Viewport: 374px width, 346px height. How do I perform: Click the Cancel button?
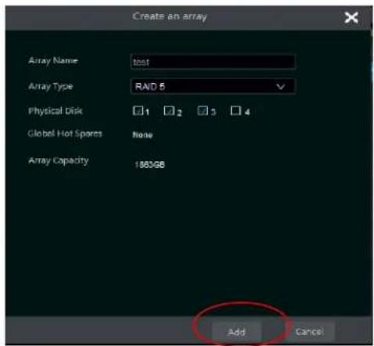[x=310, y=332]
